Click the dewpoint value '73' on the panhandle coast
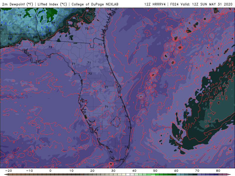The image size is (235, 176). (x=38, y=62)
